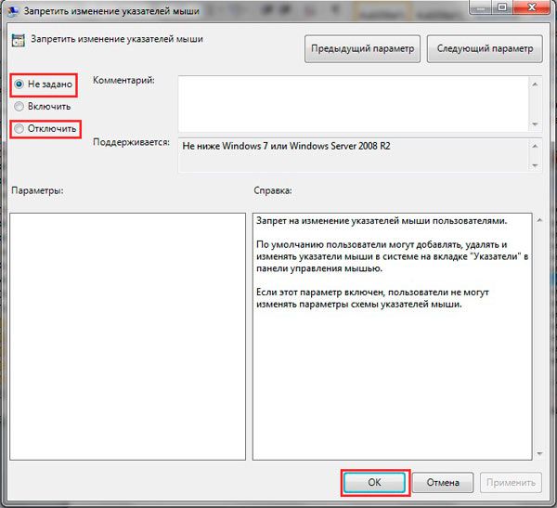Click the empty "Параметры" options pane
557x508 pixels.
[127, 336]
